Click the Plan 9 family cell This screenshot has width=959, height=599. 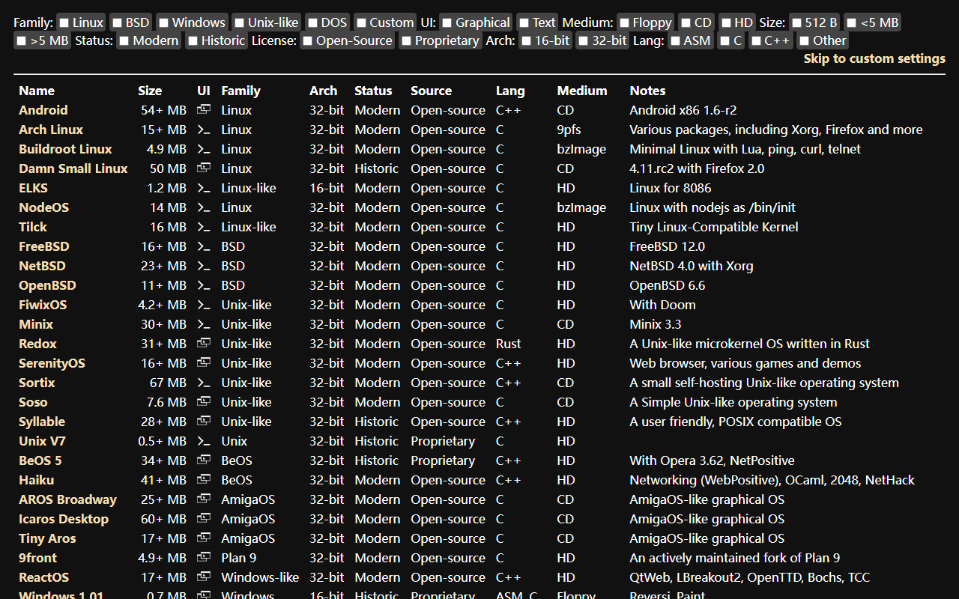point(239,558)
